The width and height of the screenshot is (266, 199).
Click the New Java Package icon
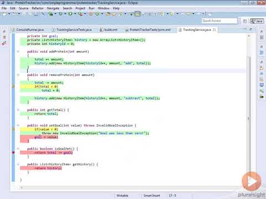pos(91,14)
